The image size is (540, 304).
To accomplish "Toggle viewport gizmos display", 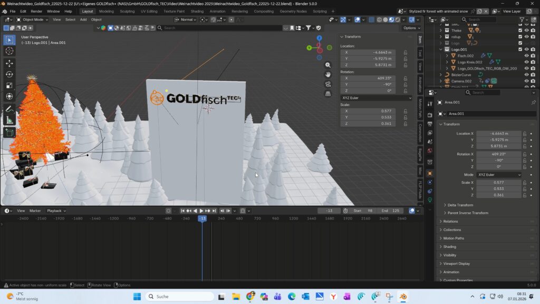I will point(343,20).
